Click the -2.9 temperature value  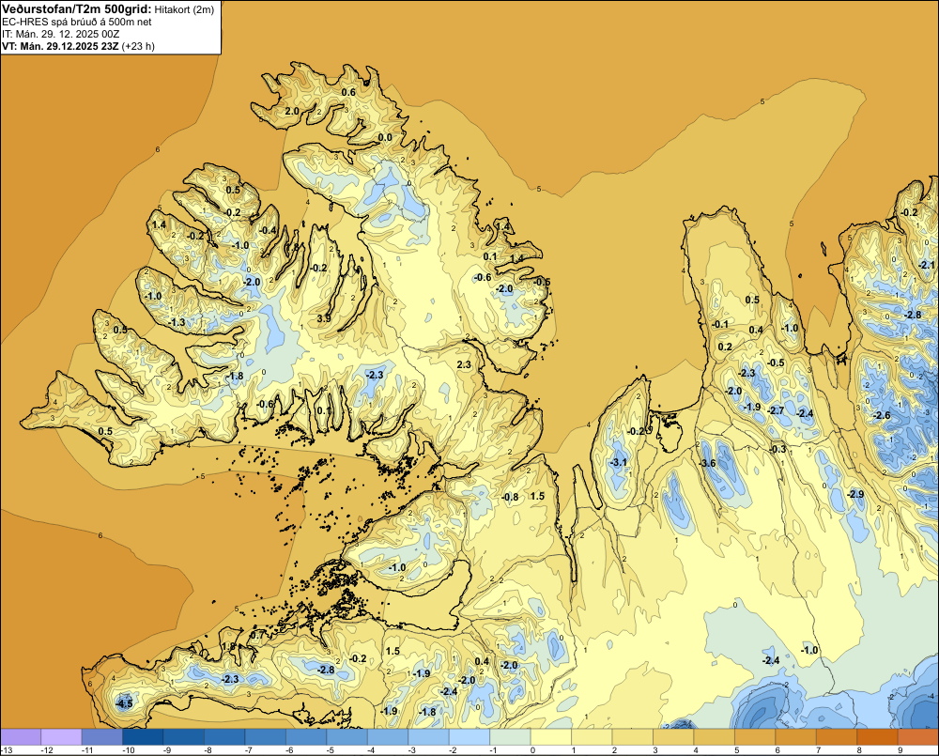[x=855, y=494]
